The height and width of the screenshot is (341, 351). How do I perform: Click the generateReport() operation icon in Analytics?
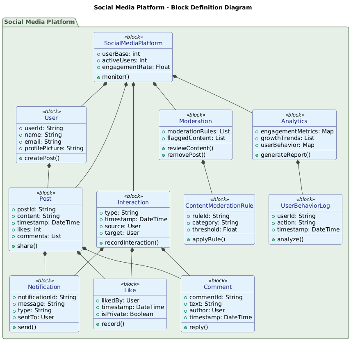click(x=257, y=155)
